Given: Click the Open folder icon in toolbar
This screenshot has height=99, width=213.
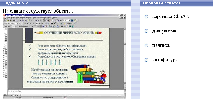Looking at the screenshot, I should coord(8,20).
